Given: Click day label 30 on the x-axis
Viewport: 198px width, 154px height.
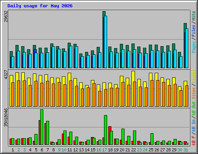Looking at the screenshot, I should click(180, 150).
